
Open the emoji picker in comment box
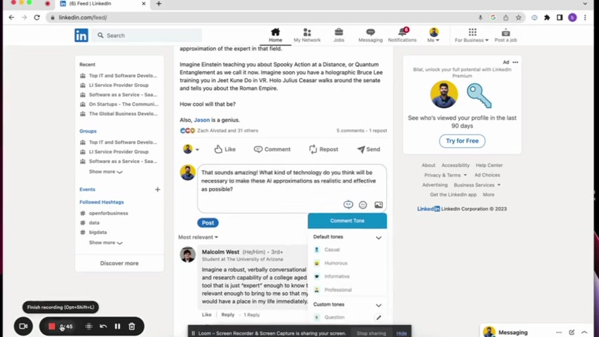pyautogui.click(x=363, y=205)
